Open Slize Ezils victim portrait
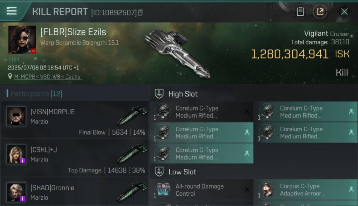358x206 pixels. pyautogui.click(x=22, y=40)
